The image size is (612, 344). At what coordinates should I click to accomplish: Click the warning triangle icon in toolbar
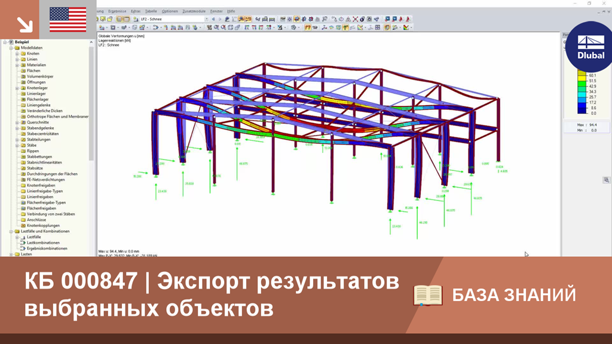348,19
